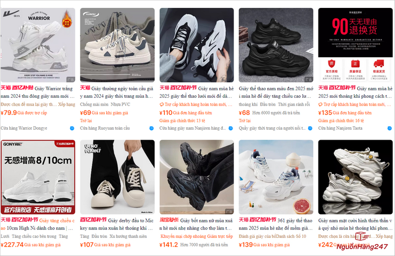
Task: Click the Giày derby đầu to product title
Action: (117, 224)
